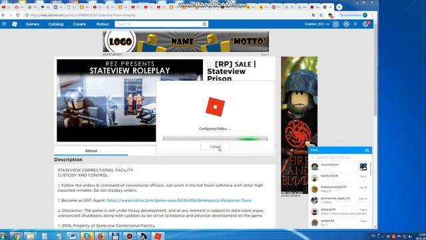Image resolution: width=426 pixels, height=240 pixels.
Task: Open Skype from the taskbar
Action: click(x=87, y=236)
